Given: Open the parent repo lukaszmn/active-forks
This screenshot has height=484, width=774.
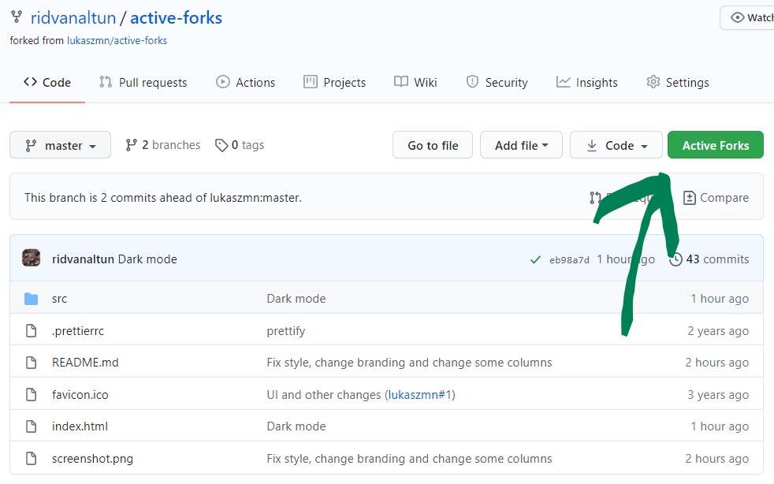Looking at the screenshot, I should pos(117,40).
